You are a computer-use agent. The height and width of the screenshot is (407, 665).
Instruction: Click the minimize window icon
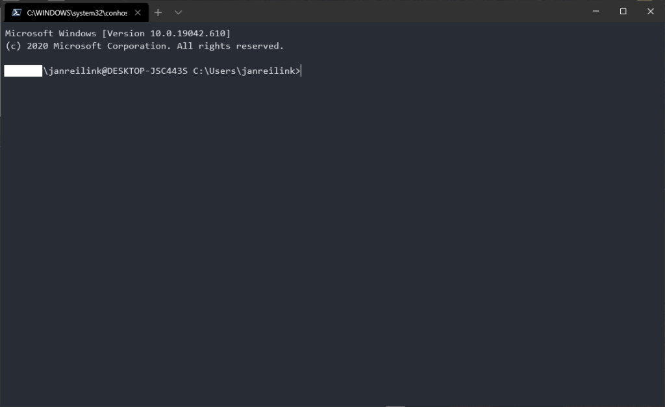click(x=595, y=11)
